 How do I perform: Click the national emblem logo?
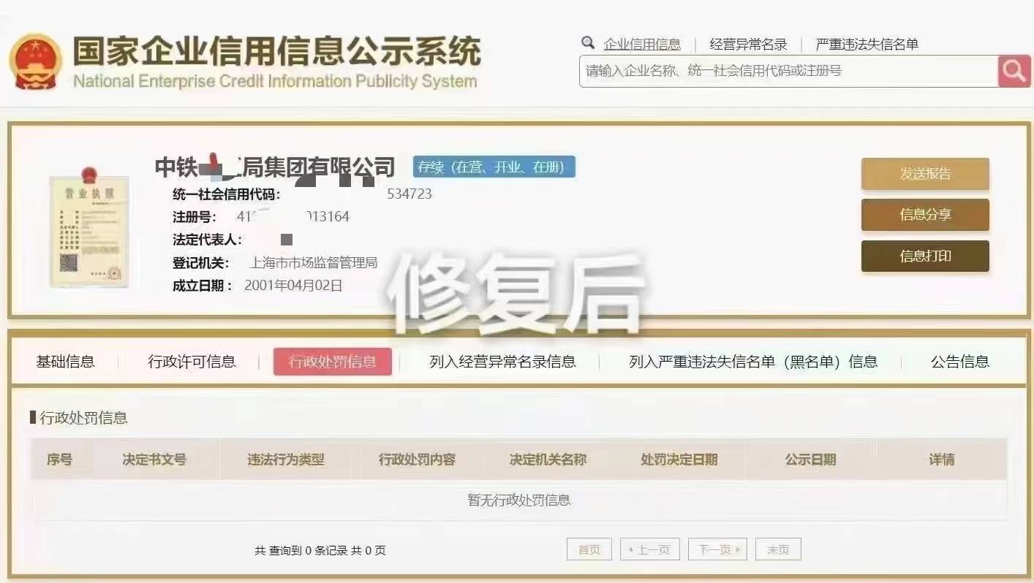click(35, 62)
